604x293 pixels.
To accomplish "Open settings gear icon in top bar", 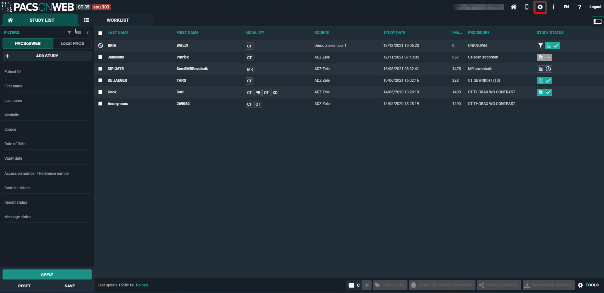I will tap(540, 7).
